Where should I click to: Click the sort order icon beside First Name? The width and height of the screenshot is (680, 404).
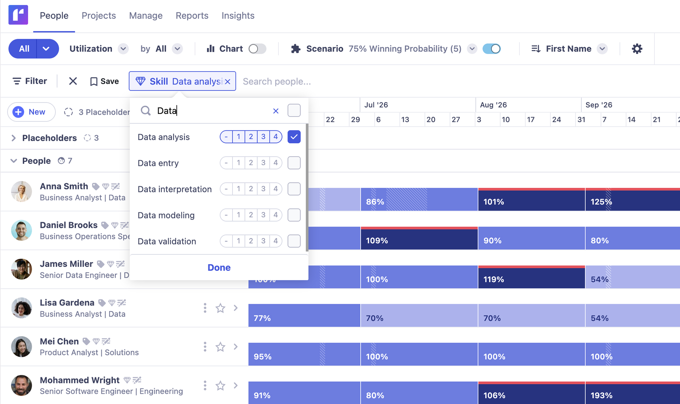536,49
